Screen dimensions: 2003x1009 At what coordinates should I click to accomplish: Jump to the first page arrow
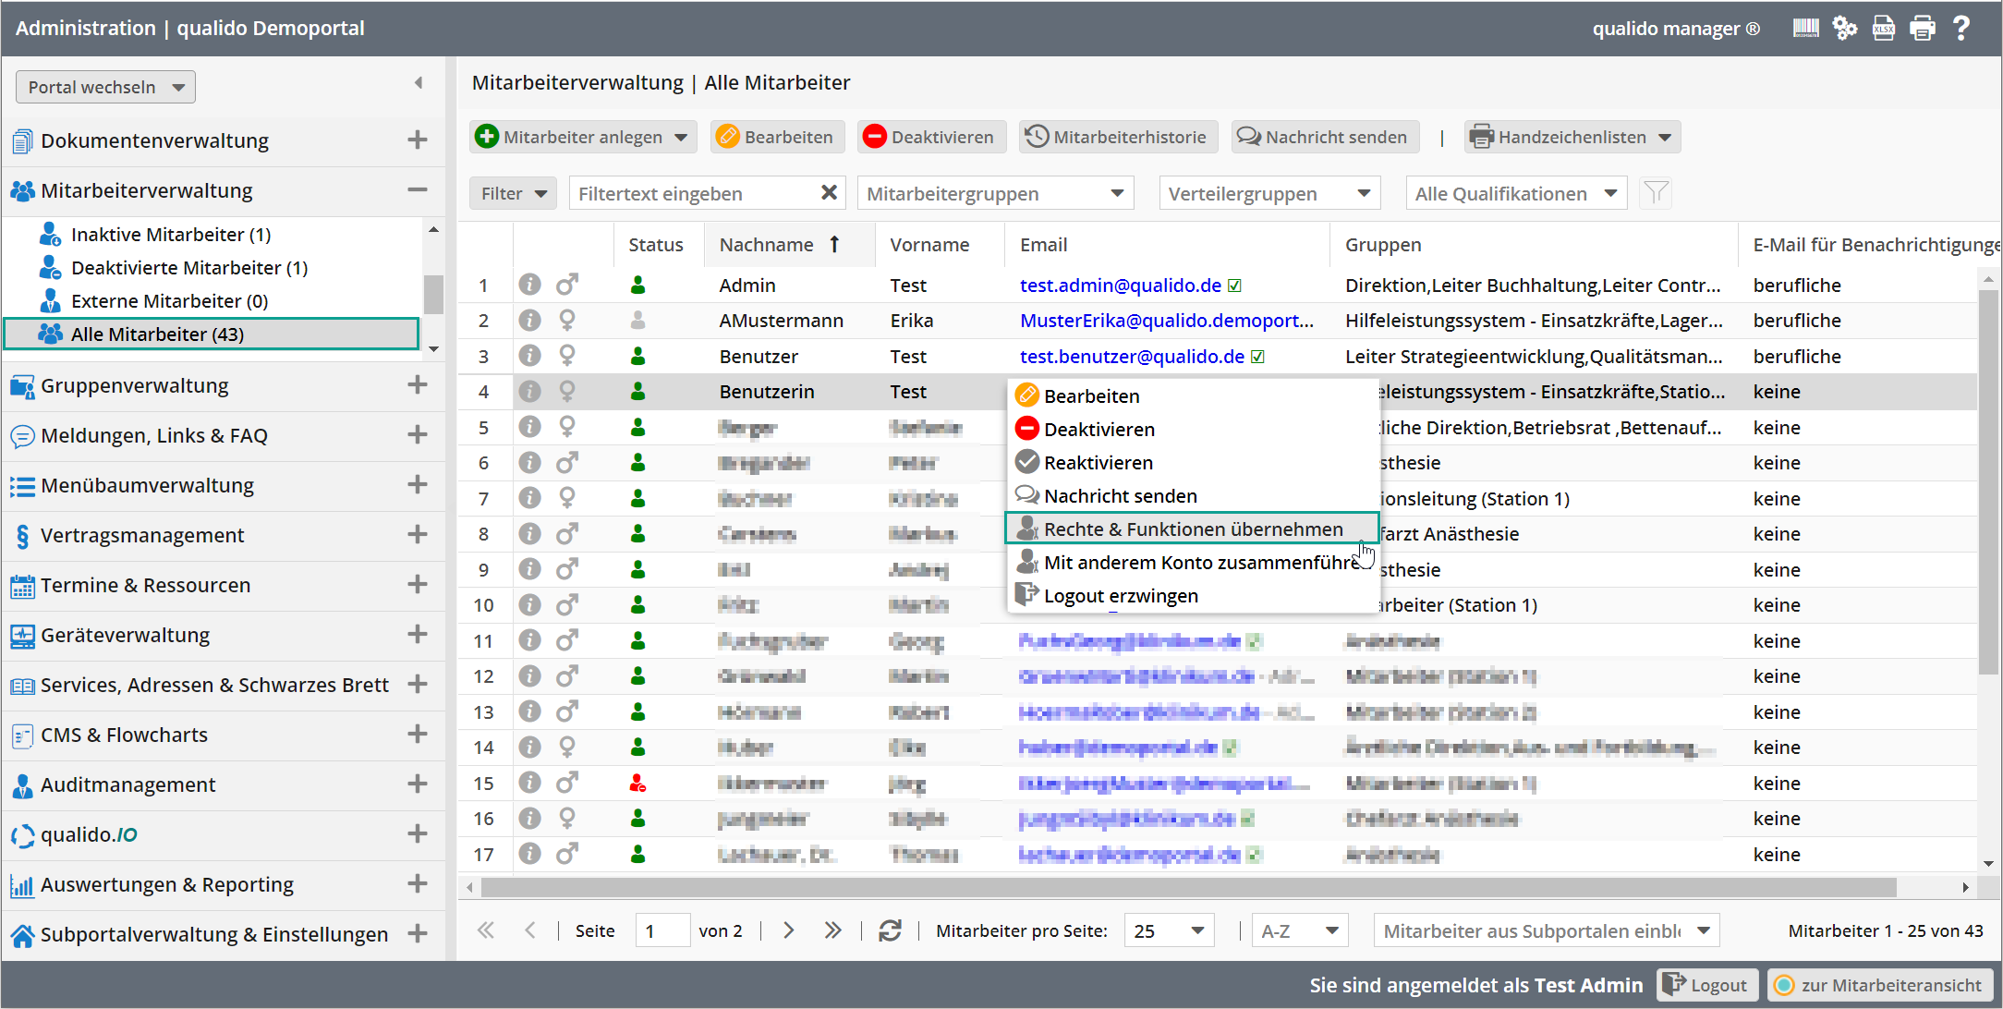[x=485, y=930]
